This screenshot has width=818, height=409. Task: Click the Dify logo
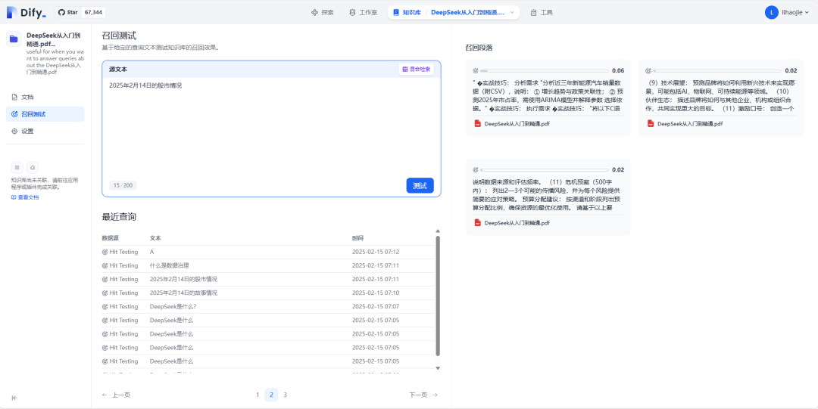(x=26, y=13)
